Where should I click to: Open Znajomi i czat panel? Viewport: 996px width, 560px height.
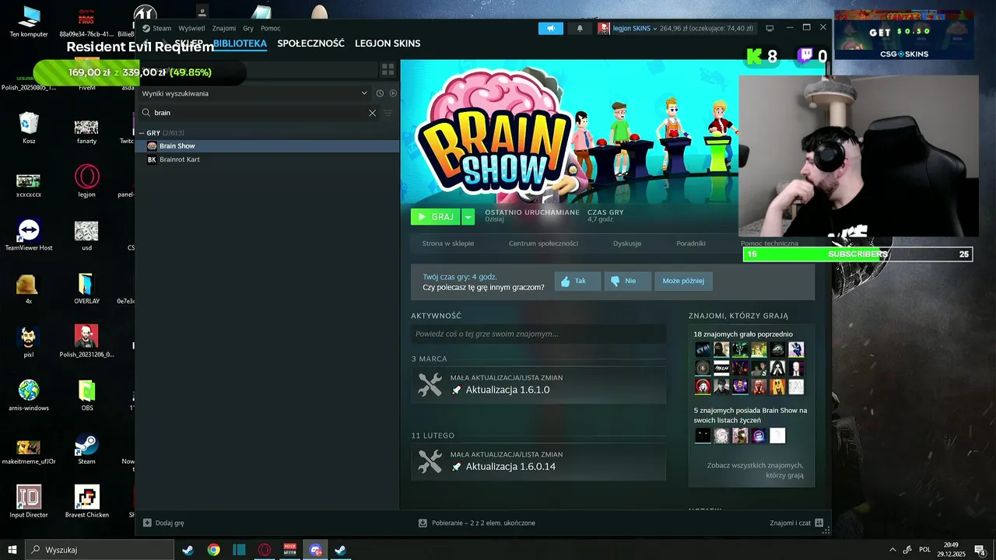(x=797, y=523)
